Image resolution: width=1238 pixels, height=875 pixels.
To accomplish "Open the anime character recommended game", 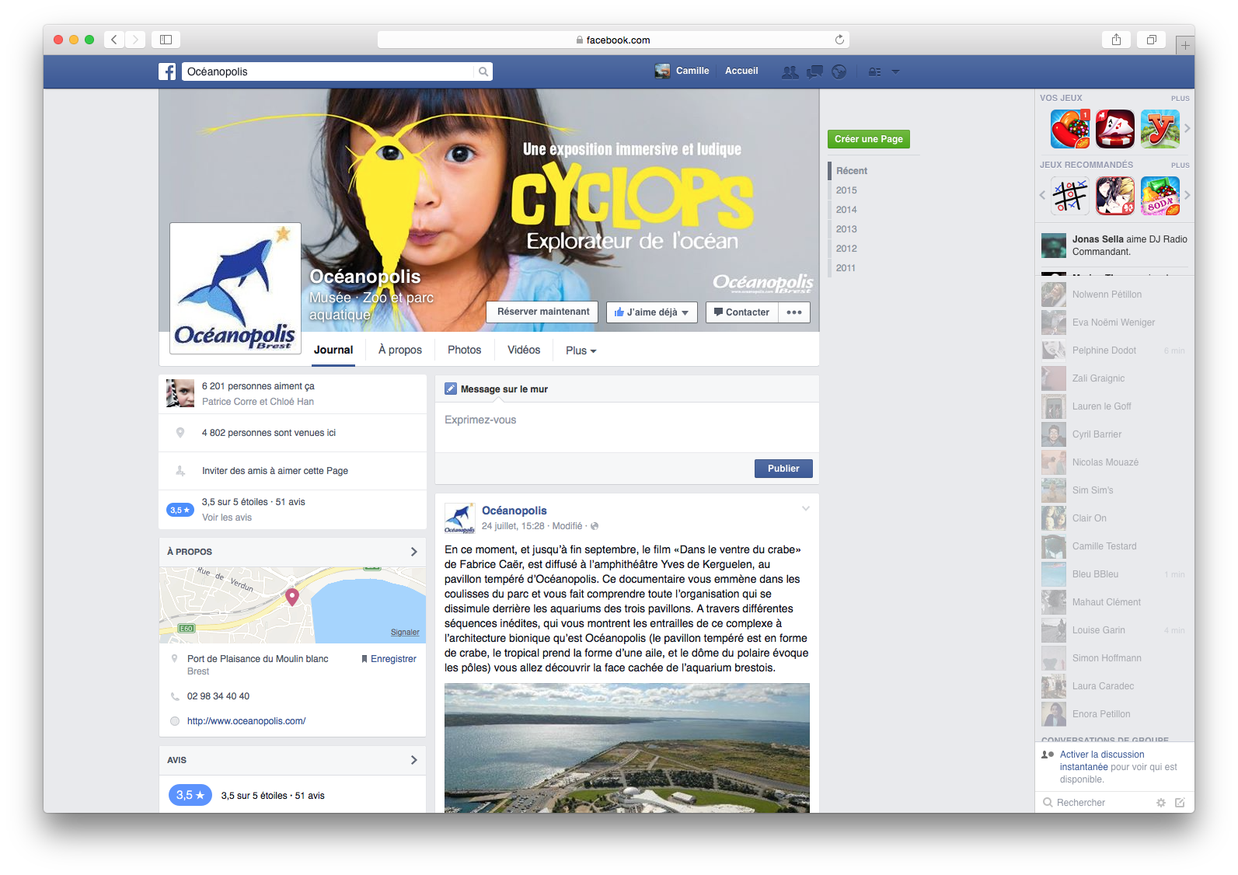I will (1115, 196).
